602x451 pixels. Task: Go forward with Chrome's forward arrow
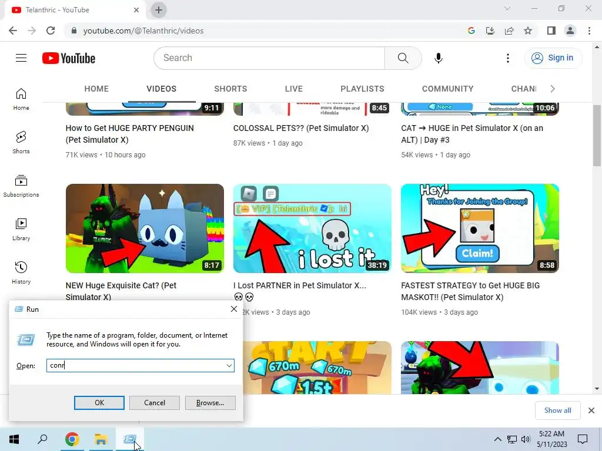(x=32, y=31)
